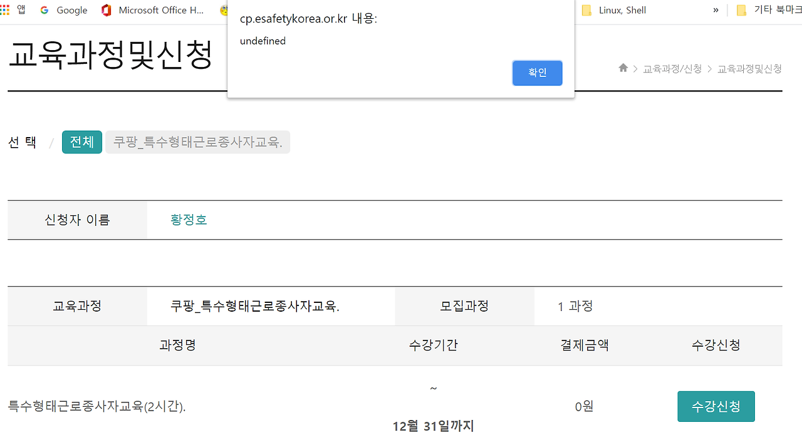Click the 쿠팡_특수형태근로종사자교육. course value in table
802x440 pixels.
coord(255,306)
